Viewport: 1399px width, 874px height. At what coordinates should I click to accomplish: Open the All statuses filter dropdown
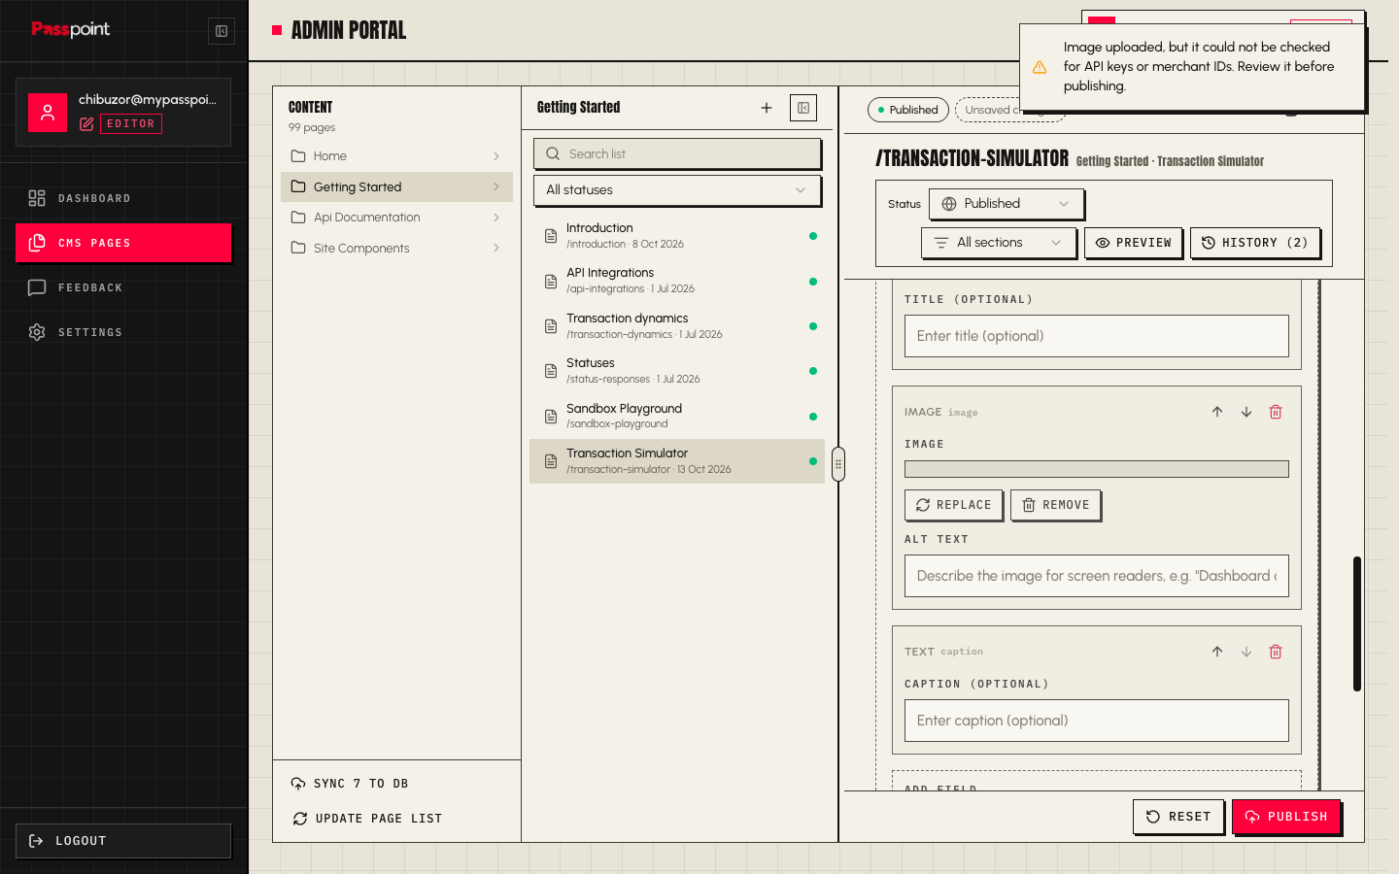pos(677,190)
